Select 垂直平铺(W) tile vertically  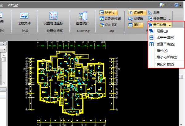tap(166, 44)
